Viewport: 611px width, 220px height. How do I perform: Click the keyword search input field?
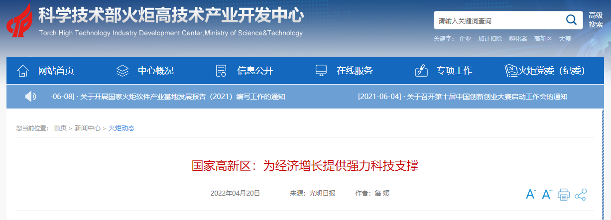coord(498,21)
